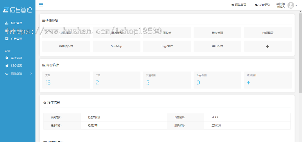Viewport: 302px width, 142px height.
Task: Click the 系统更新 row label
Action: pyautogui.click(x=56, y=117)
